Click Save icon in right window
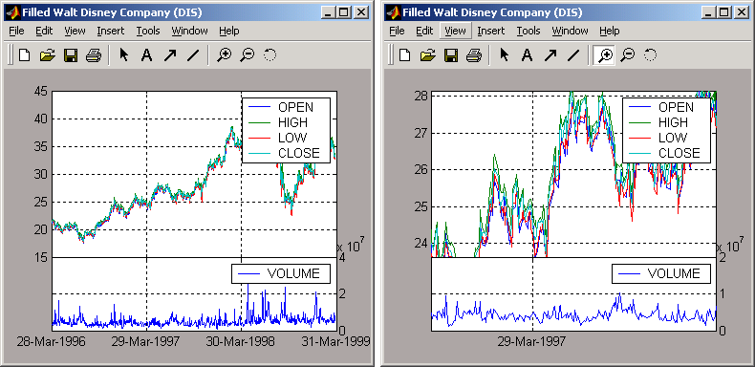This screenshot has width=755, height=367. (451, 55)
